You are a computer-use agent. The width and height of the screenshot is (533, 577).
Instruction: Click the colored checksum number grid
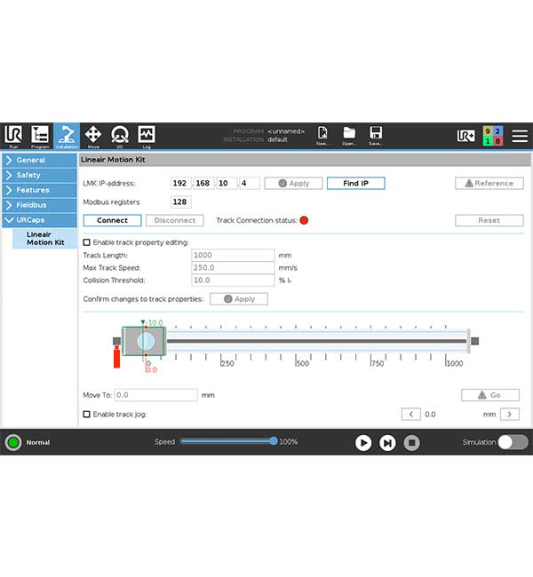point(492,136)
